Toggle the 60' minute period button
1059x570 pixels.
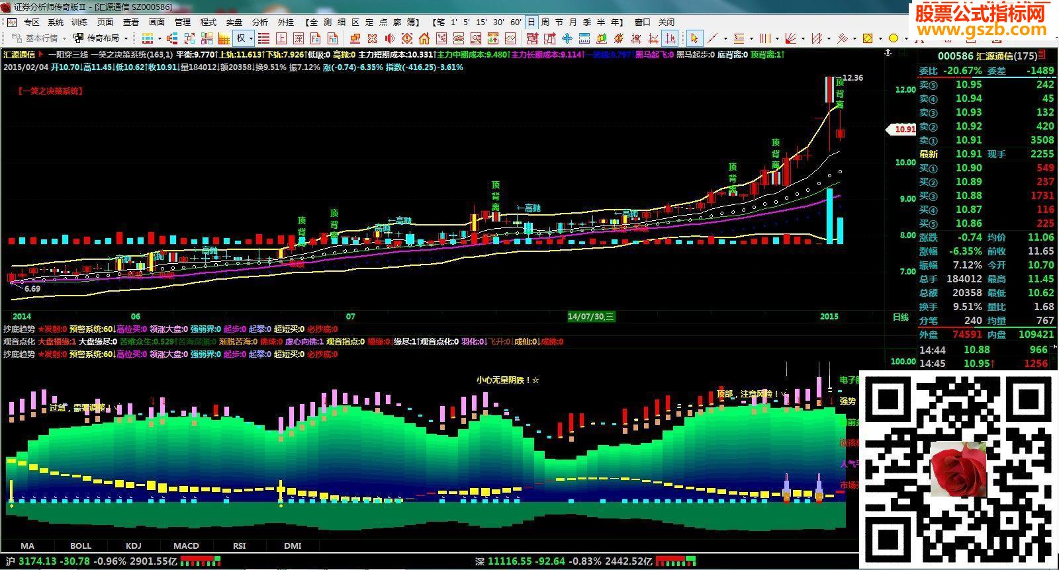(x=516, y=22)
